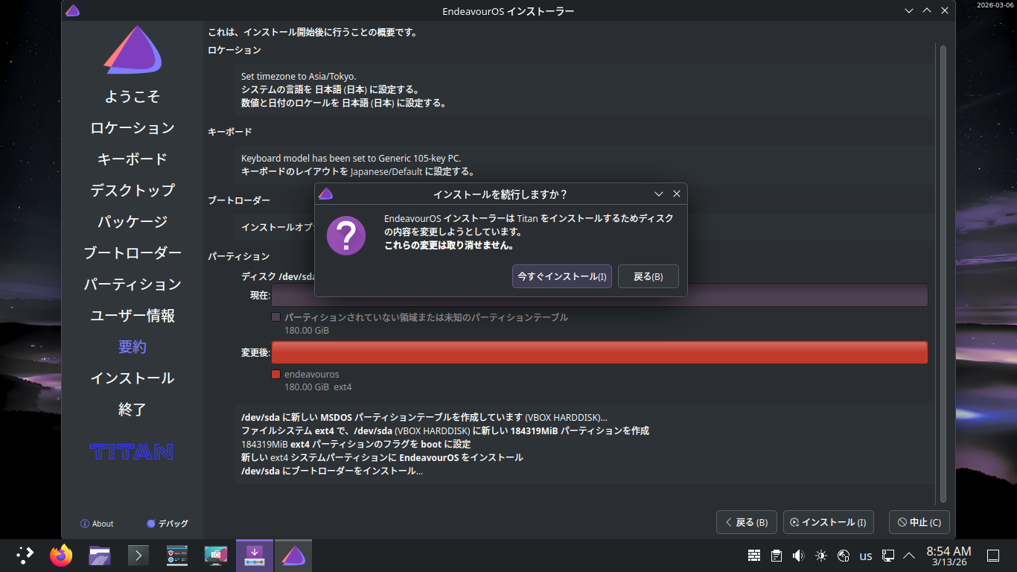Click the red 変更後 partition bar
Viewport: 1017px width, 572px height.
(x=599, y=352)
